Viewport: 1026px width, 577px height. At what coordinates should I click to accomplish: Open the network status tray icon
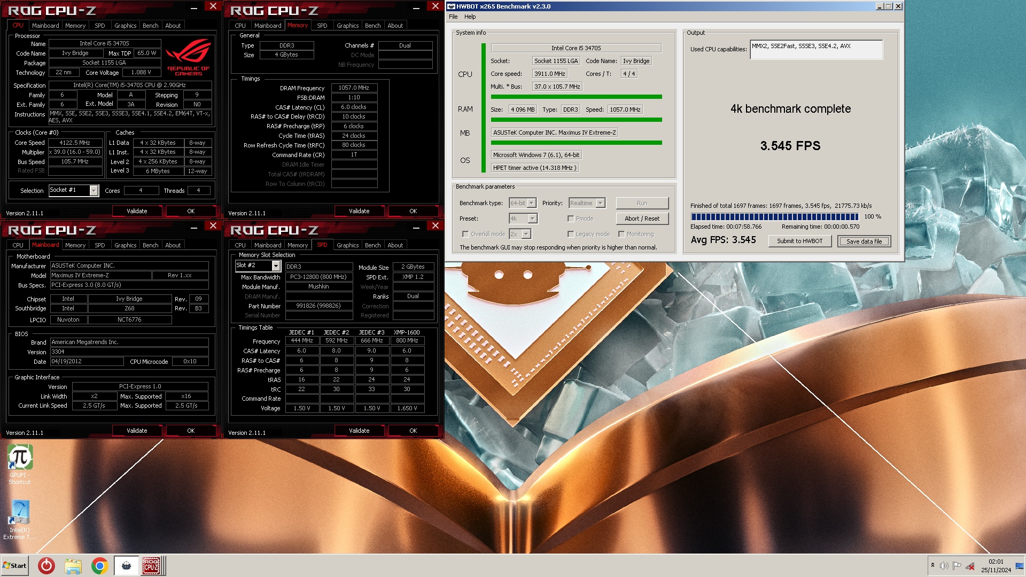click(970, 566)
